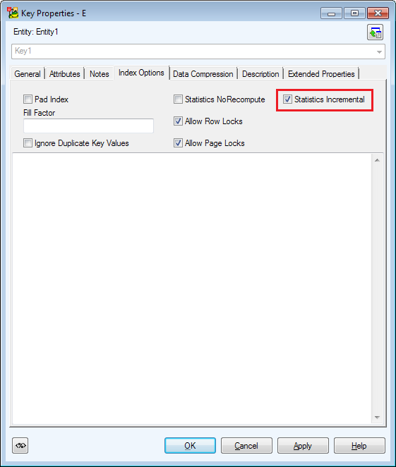Screen dimensions: 396x467
Task: Switch to the General tab
Action: click(28, 74)
